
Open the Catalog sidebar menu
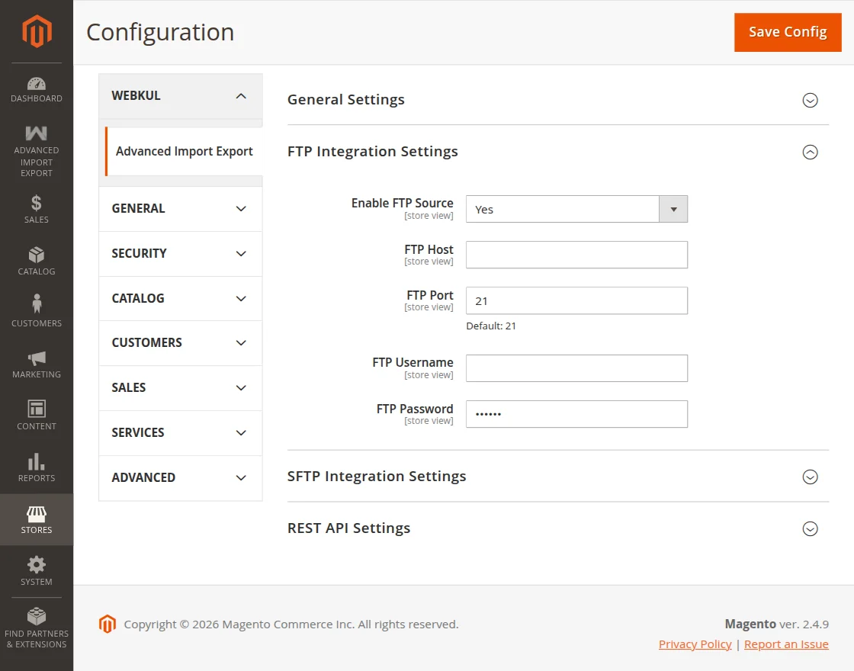tap(37, 262)
